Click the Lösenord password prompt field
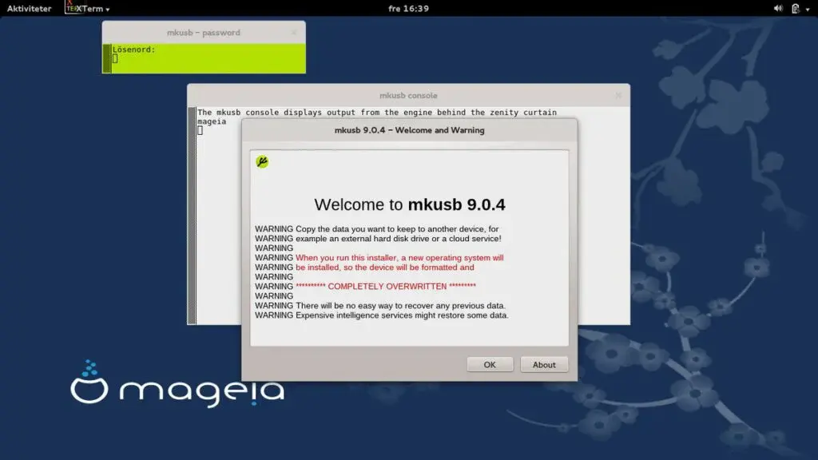This screenshot has height=460, width=818. (x=208, y=57)
